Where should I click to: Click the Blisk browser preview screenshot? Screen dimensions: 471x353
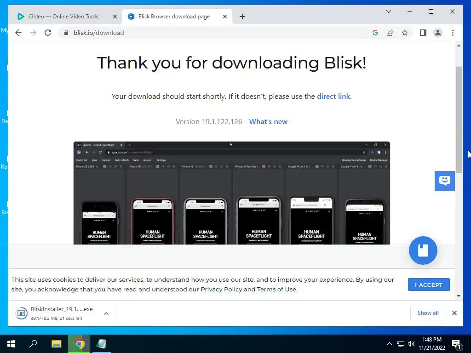click(232, 193)
